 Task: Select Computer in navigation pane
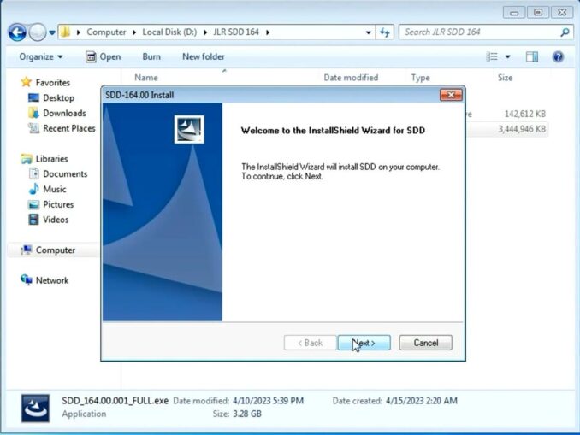(x=56, y=250)
